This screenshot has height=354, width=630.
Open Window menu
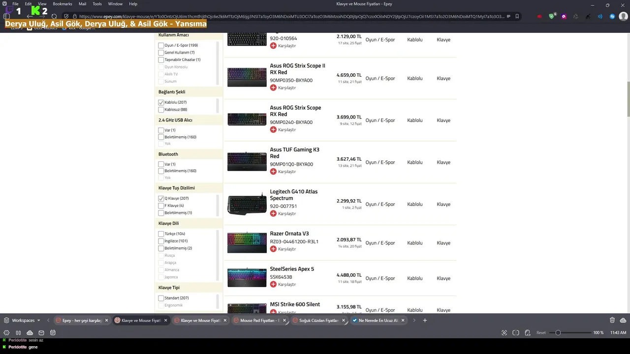pos(115,4)
